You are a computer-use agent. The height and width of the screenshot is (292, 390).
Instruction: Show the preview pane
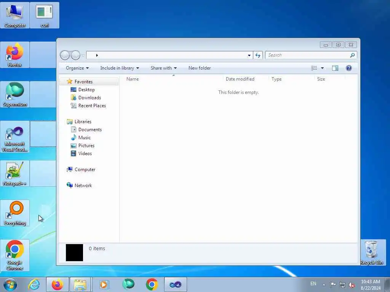[335, 68]
